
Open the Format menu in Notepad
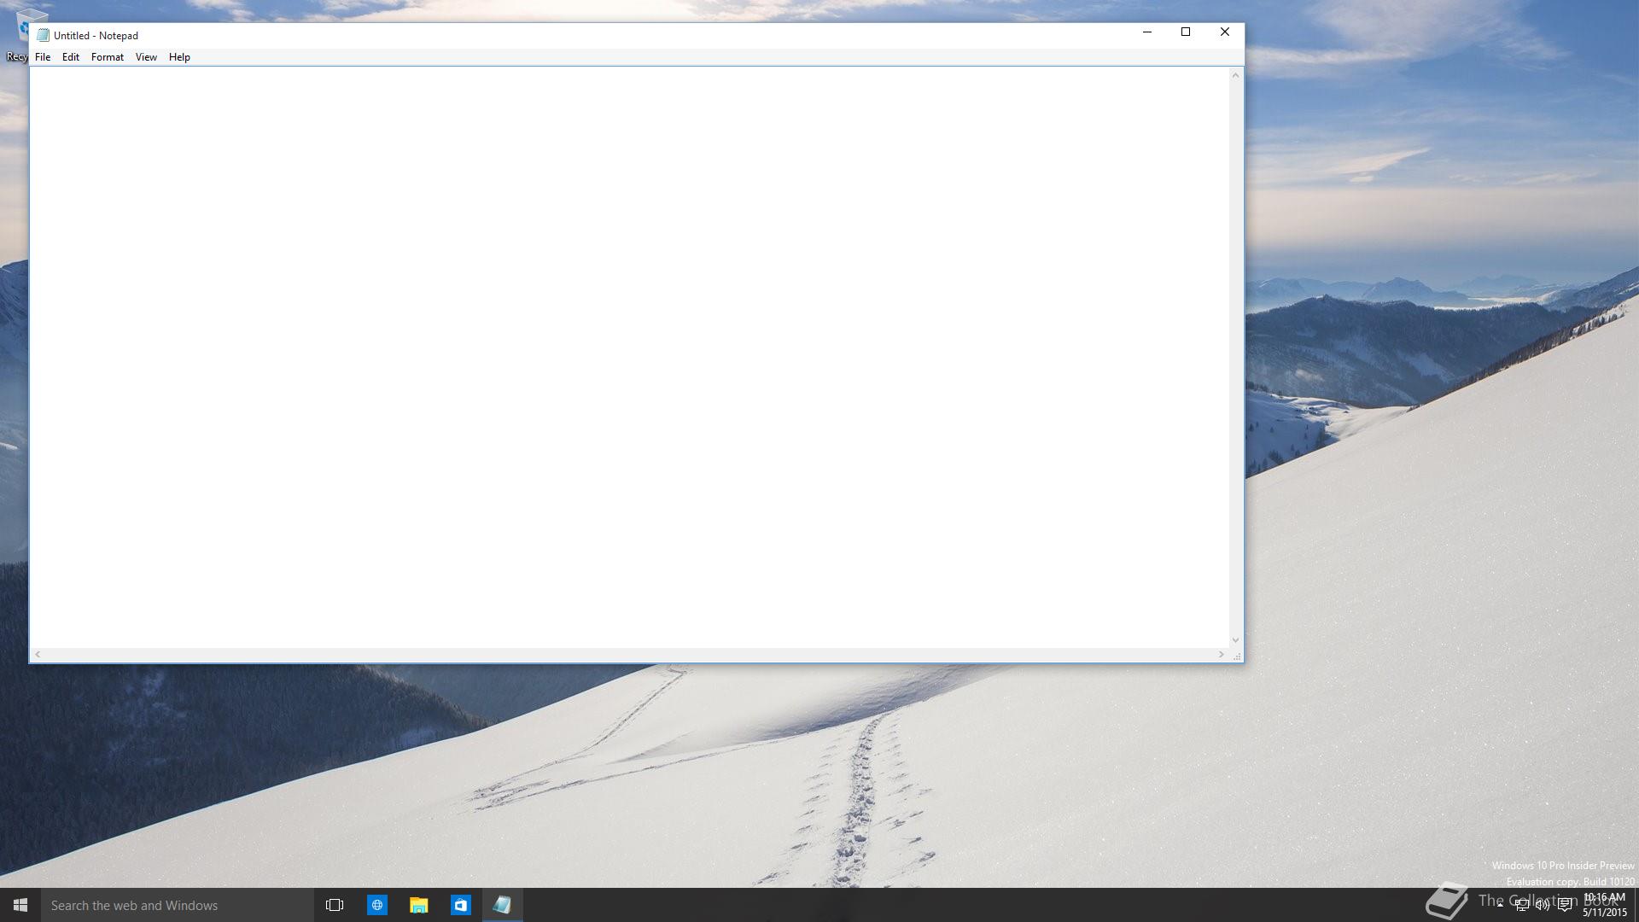pos(108,57)
